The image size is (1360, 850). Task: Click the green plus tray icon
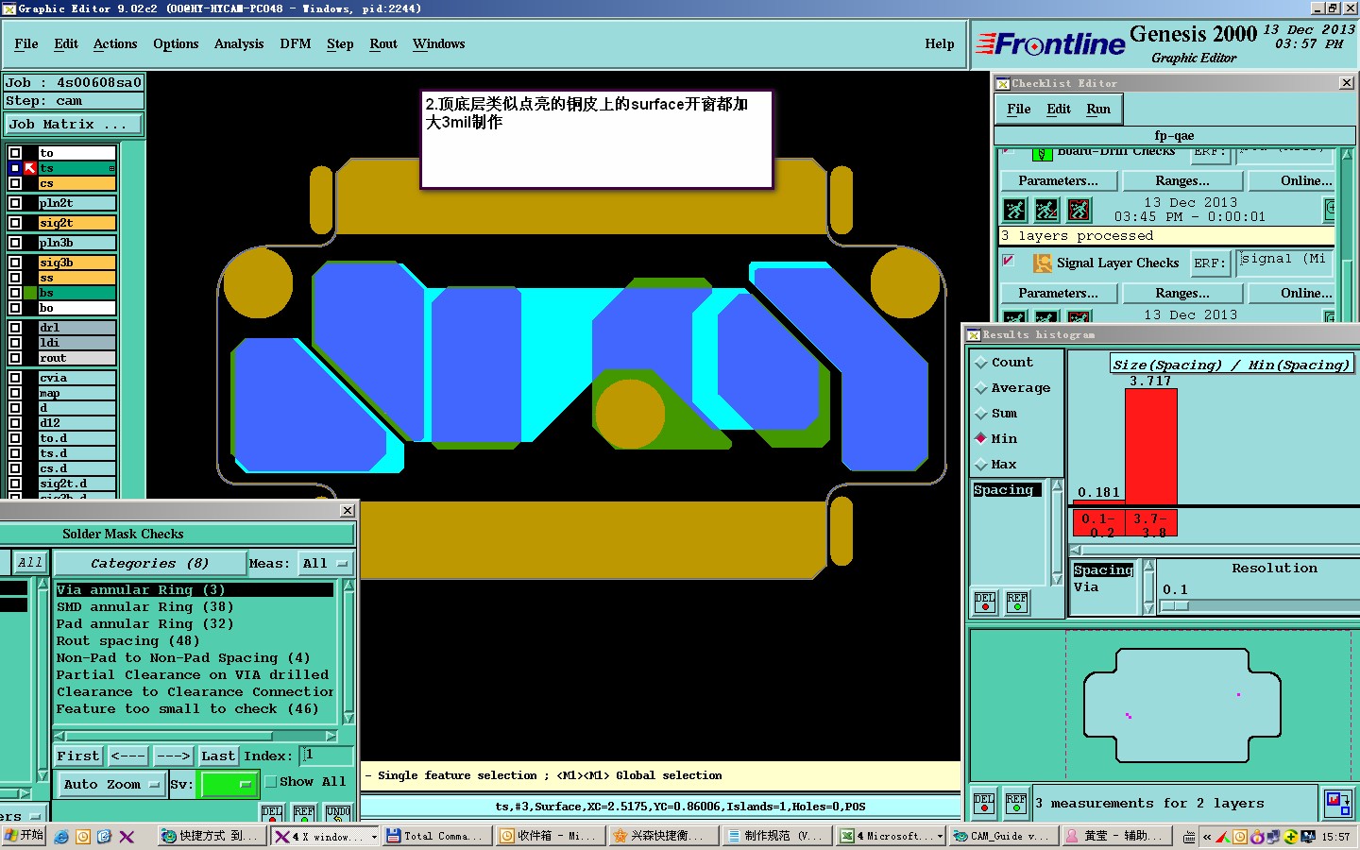click(1291, 837)
